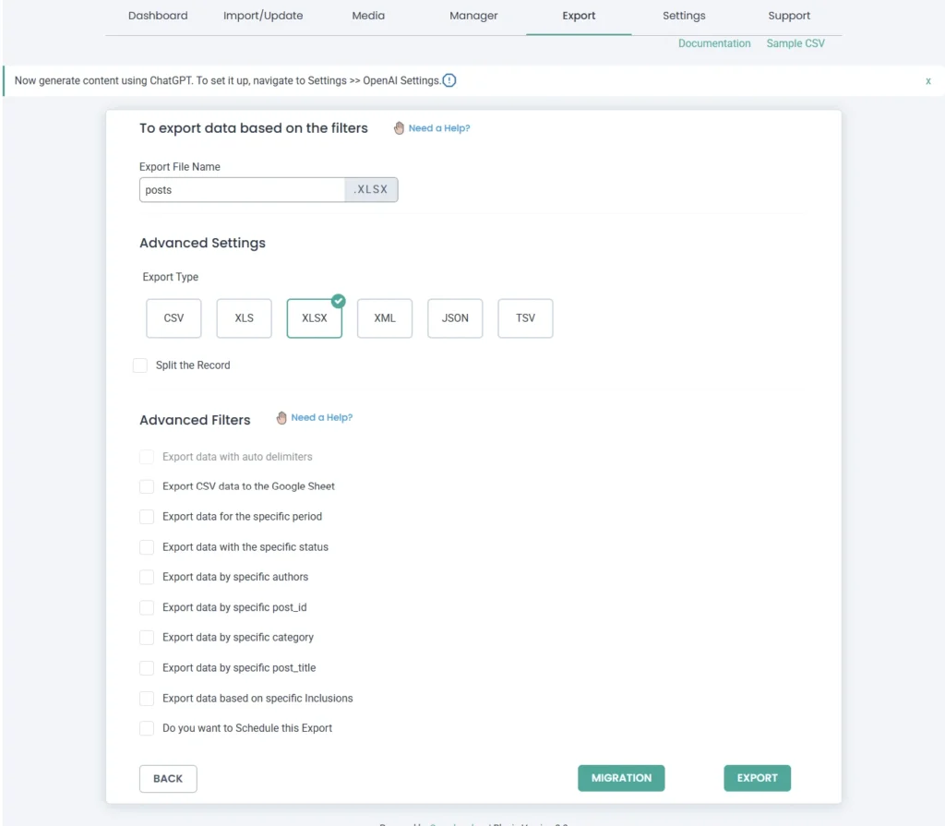The width and height of the screenshot is (945, 826).
Task: Check Export CSV data to the Google Sheet
Action: point(147,486)
